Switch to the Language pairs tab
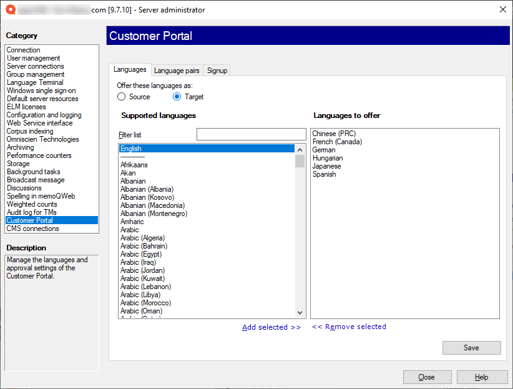 point(177,71)
